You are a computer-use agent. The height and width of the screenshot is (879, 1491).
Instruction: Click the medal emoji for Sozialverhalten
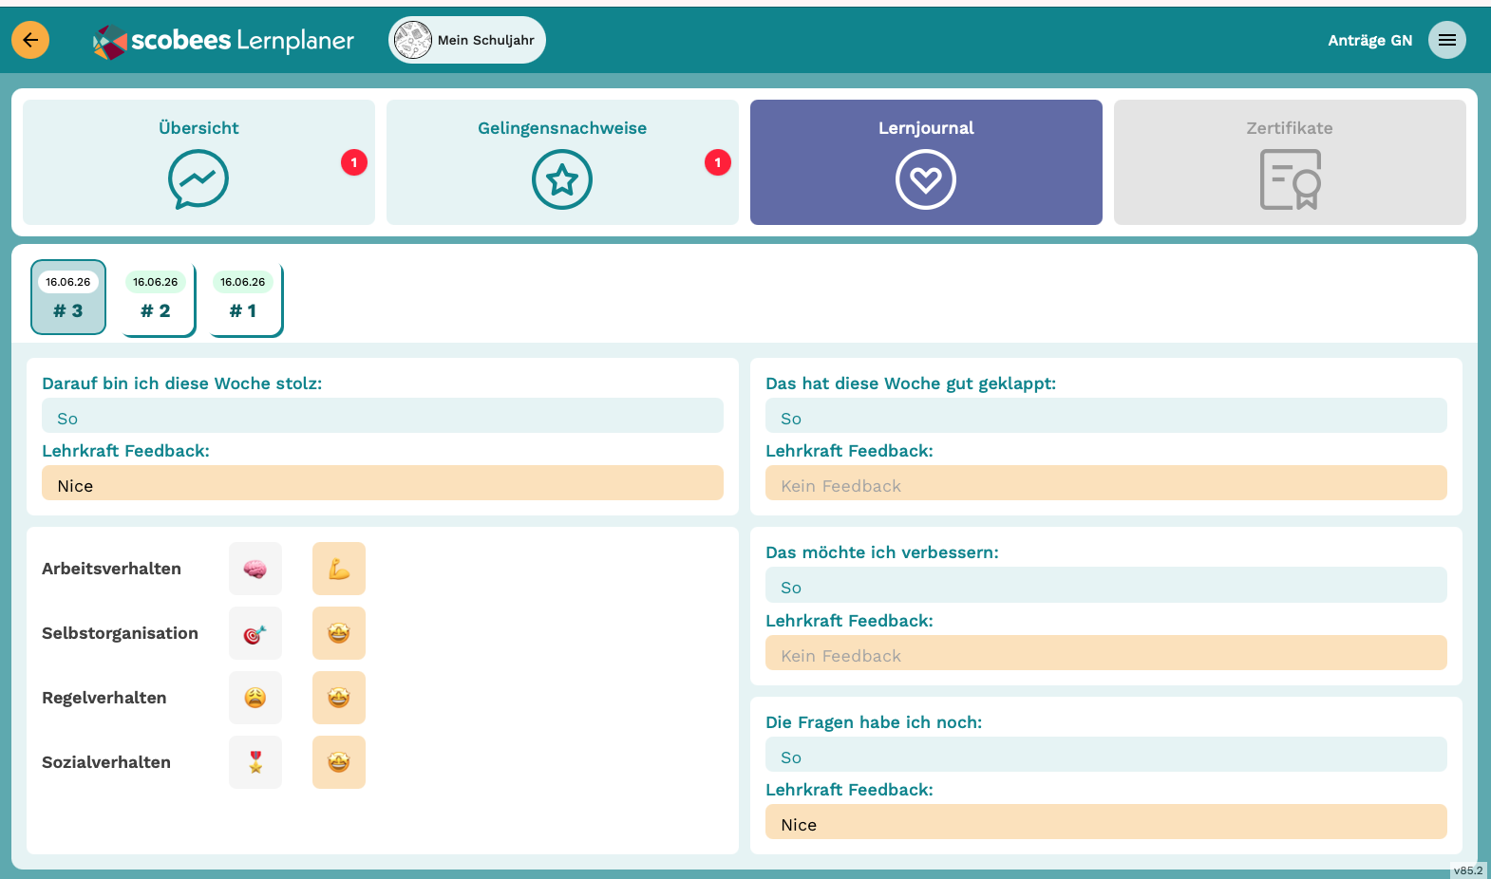pyautogui.click(x=255, y=762)
